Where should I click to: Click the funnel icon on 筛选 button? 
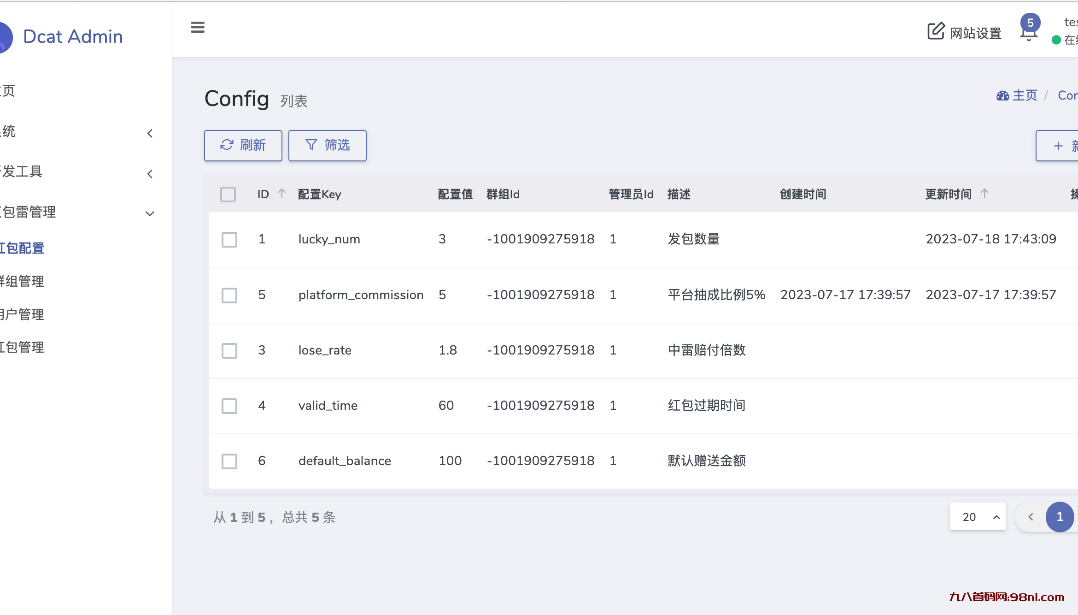(311, 145)
